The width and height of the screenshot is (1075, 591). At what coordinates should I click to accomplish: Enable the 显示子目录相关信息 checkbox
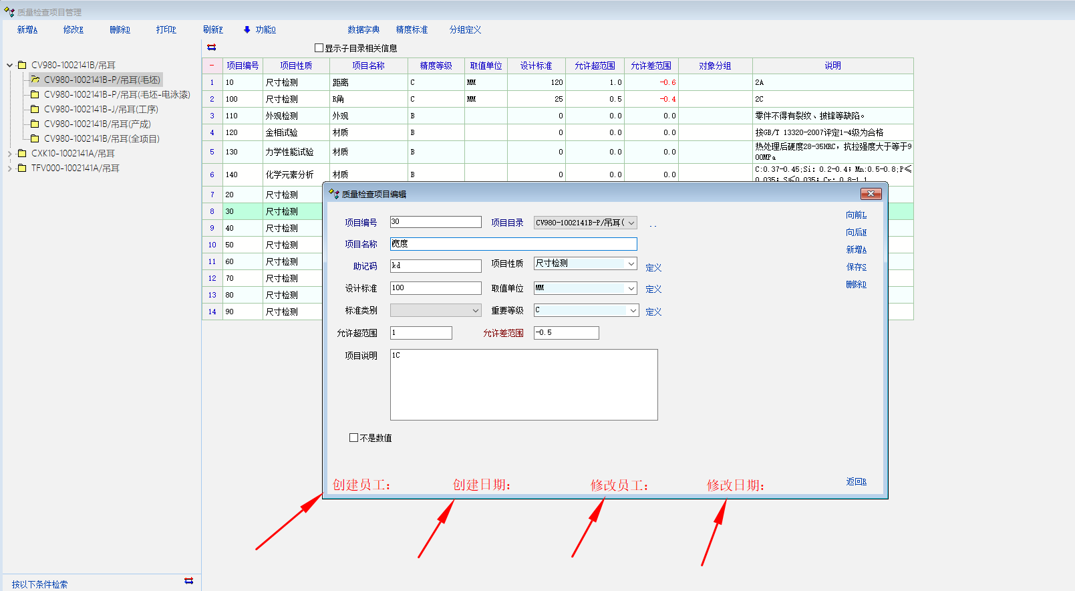click(319, 48)
